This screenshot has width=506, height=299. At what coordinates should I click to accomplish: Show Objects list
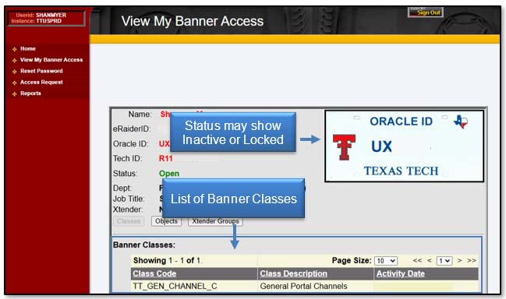click(166, 221)
